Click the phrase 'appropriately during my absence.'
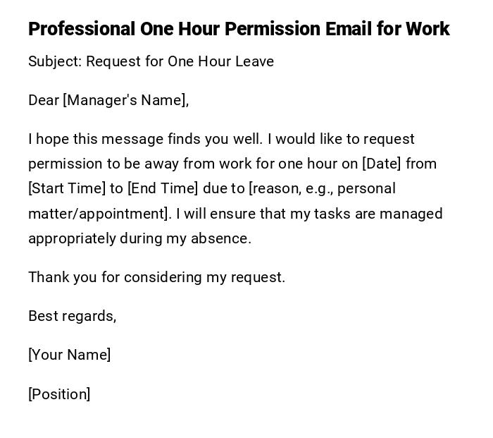This screenshot has height=438, width=493. pos(139,238)
